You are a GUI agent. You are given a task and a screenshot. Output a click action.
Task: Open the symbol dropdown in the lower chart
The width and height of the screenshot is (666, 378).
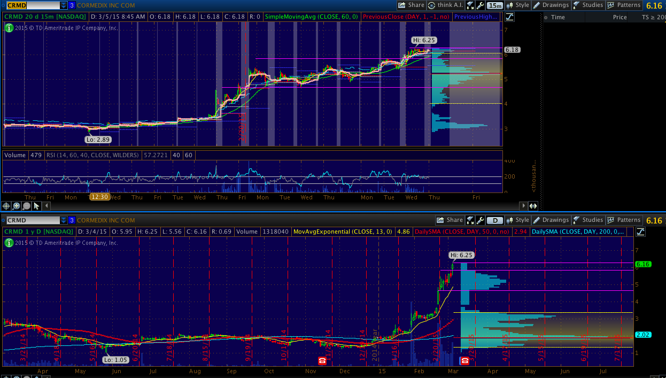(x=64, y=220)
